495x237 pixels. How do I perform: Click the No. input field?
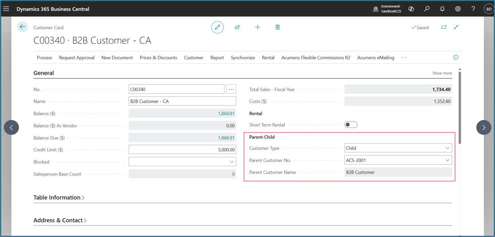pos(176,89)
